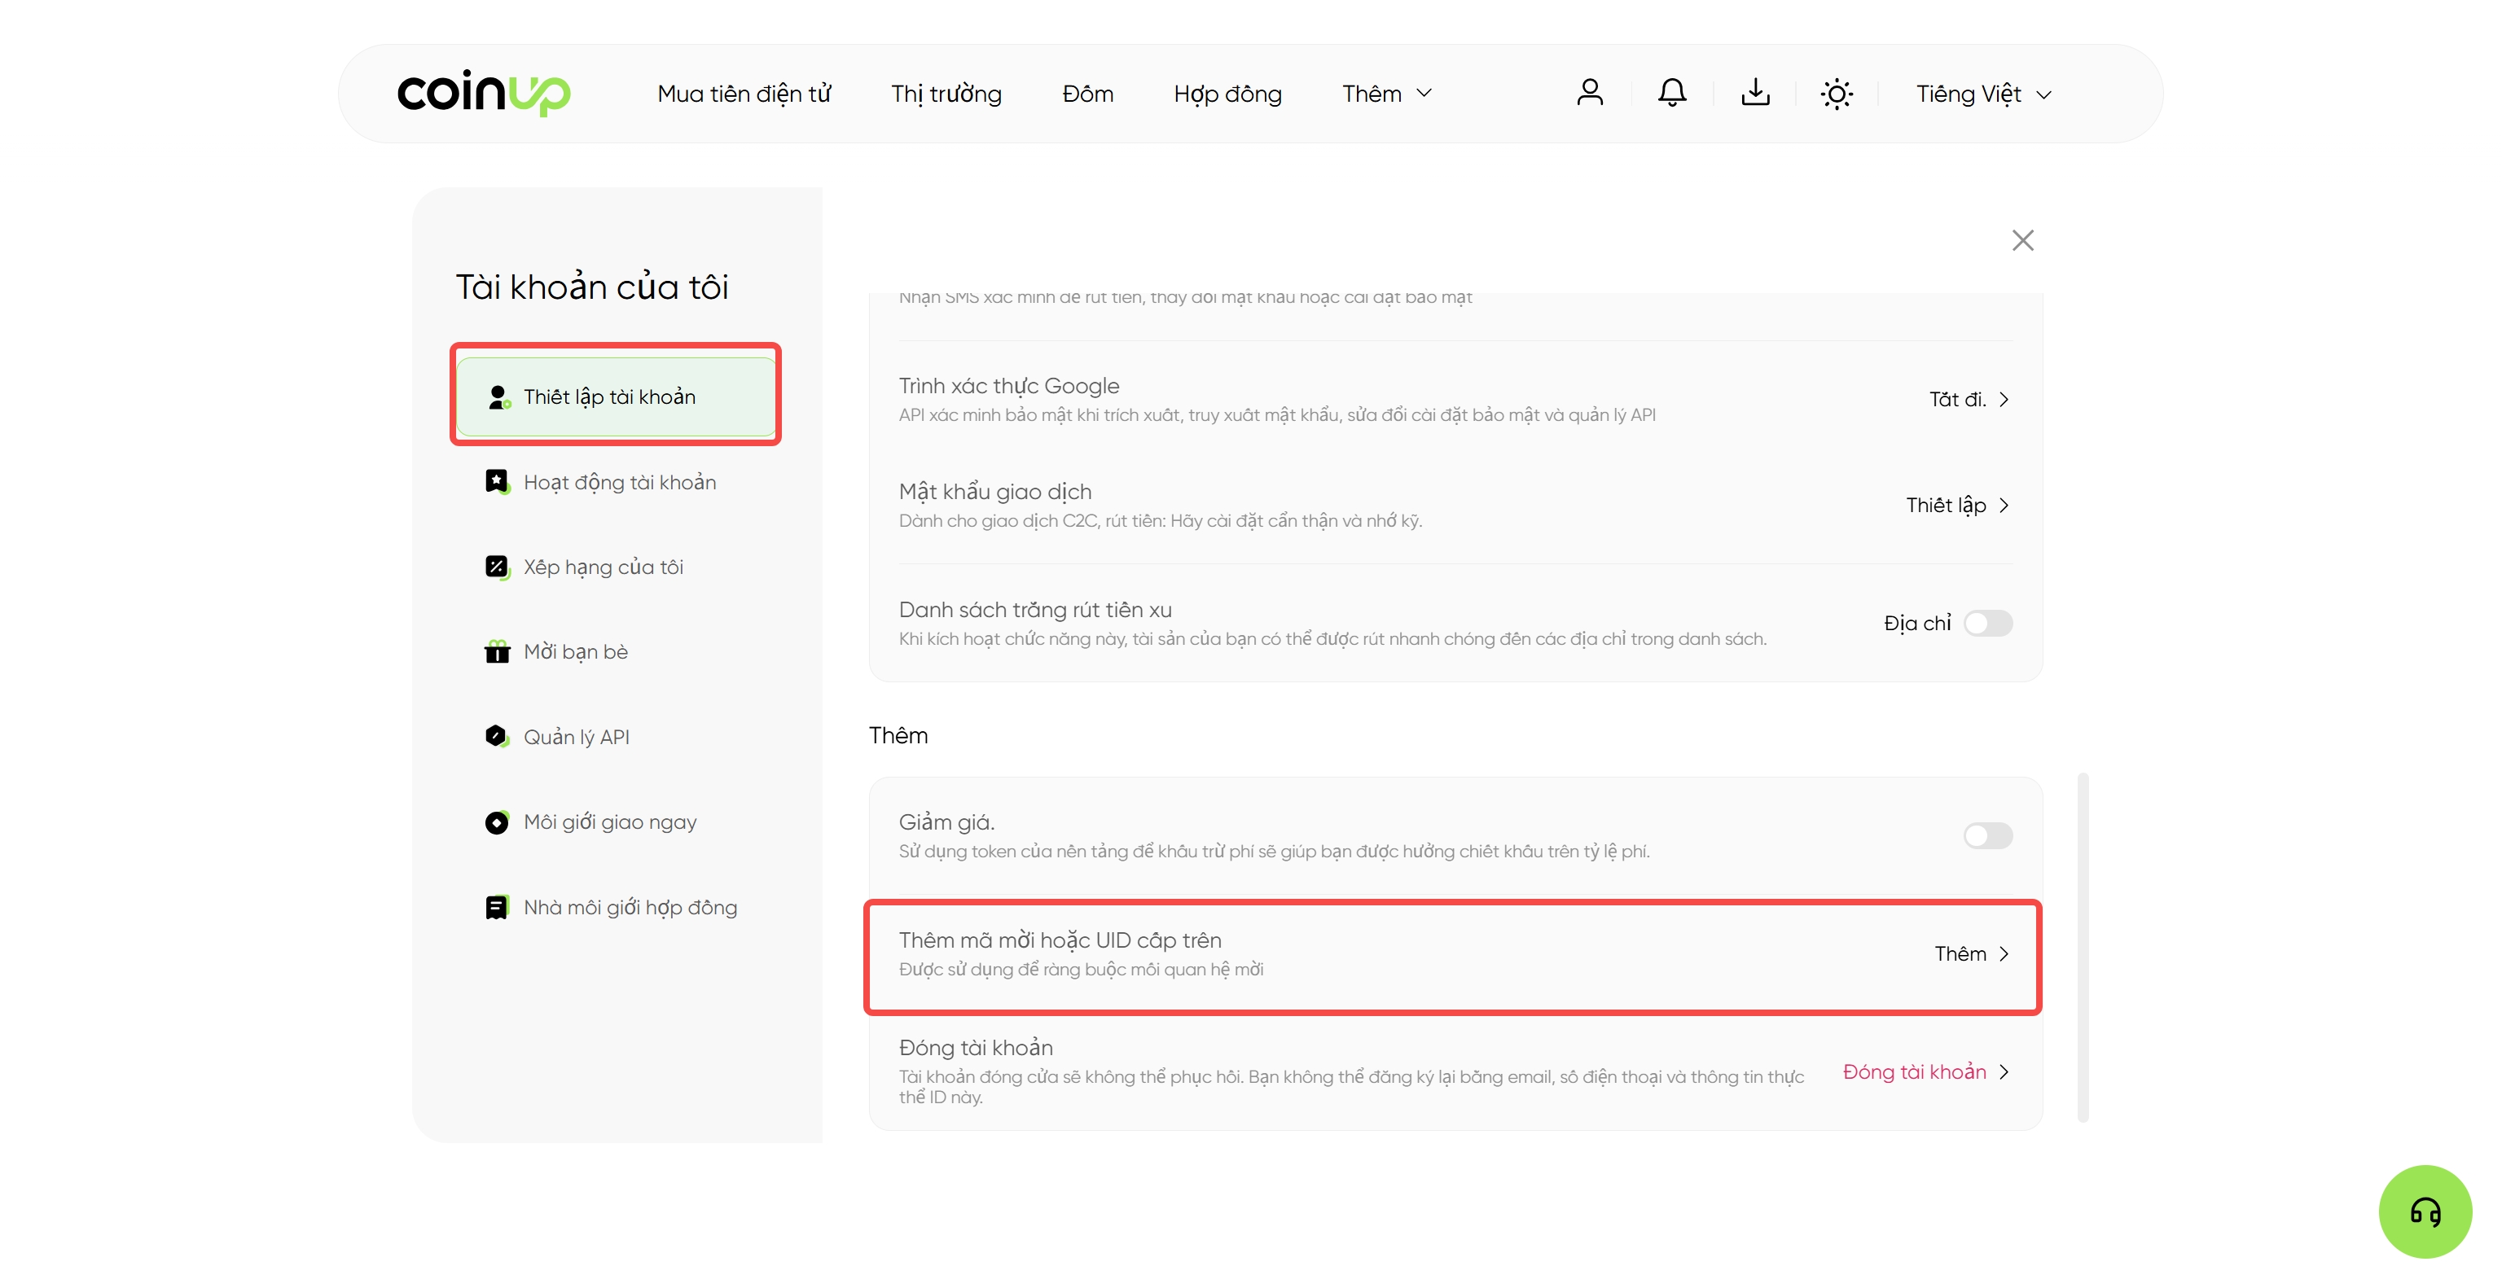Click the Mời bạn bè gift icon
The width and height of the screenshot is (2502, 1288).
tap(498, 651)
